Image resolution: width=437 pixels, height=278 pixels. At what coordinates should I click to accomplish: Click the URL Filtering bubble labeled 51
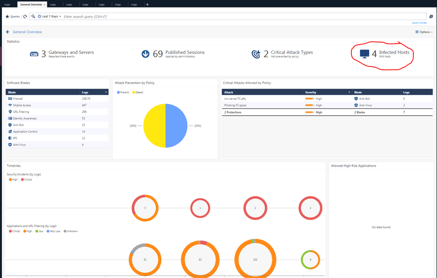[x=145, y=260]
